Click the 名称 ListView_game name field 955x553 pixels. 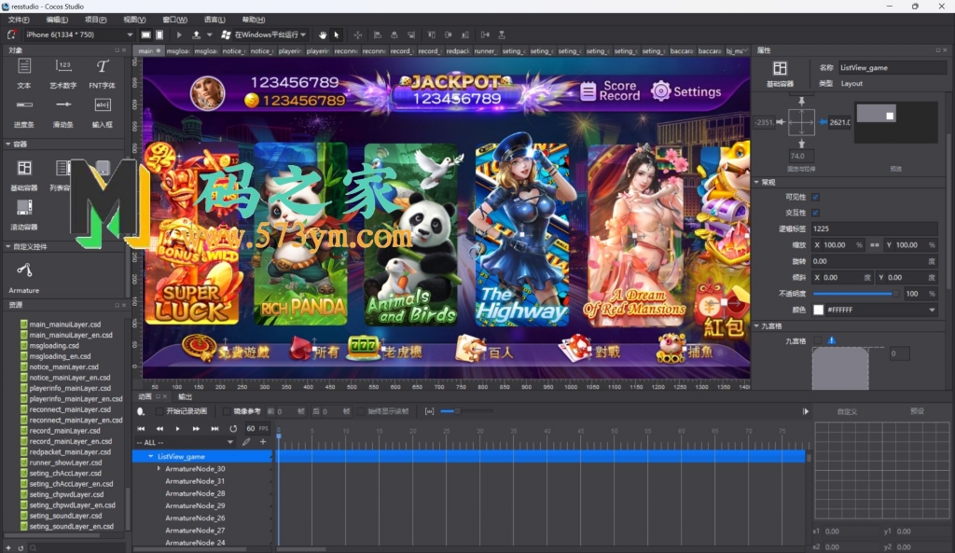click(892, 67)
